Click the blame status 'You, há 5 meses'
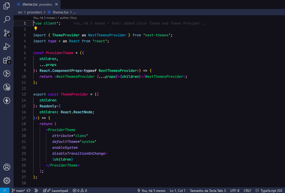Viewport: 285px width, 193px height. (152, 190)
